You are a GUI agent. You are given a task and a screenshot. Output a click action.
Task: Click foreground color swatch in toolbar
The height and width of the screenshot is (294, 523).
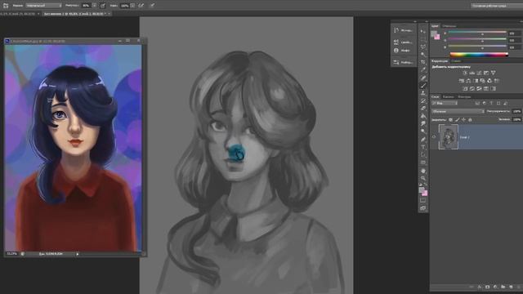422,189
